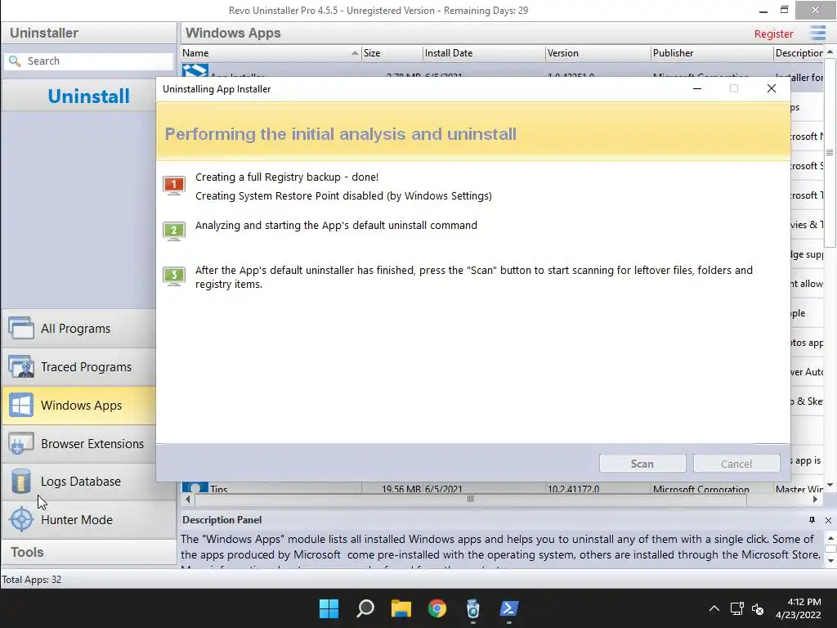The image size is (837, 628).
Task: Click the Browser Extensions plug icon
Action: (x=21, y=443)
